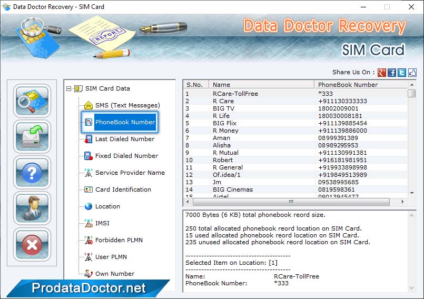Viewport: 424px width, 299px height.
Task: Select the Of.idea/1 contact row
Action: [295, 175]
